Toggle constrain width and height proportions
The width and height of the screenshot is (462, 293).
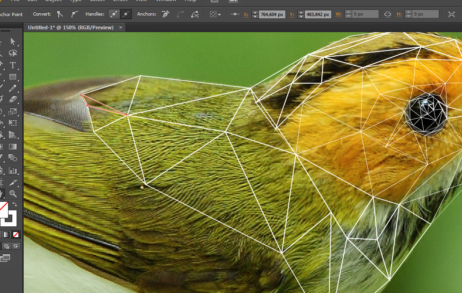(388, 14)
